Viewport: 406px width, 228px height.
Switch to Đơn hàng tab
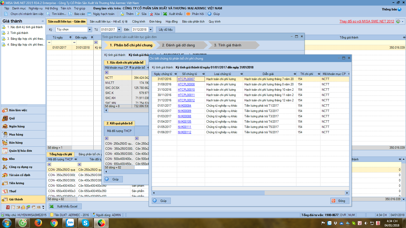(155, 22)
